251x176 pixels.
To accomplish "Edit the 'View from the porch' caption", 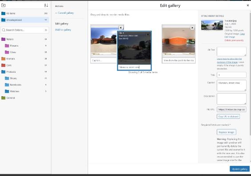I will click(x=178, y=60).
